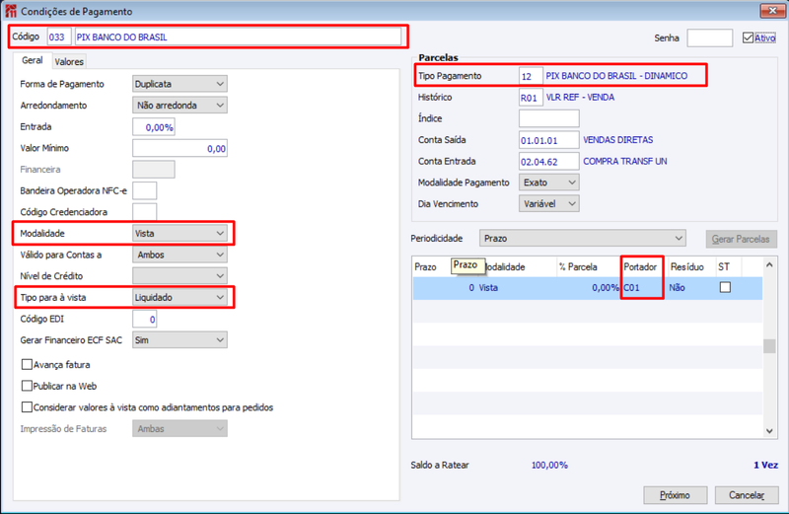Click the parcelas grid scrollbar thumb
789x514 pixels.
[x=769, y=346]
